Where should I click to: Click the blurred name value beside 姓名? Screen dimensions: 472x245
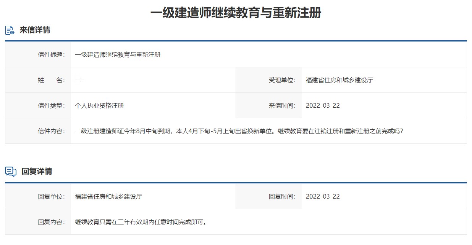click(80, 80)
